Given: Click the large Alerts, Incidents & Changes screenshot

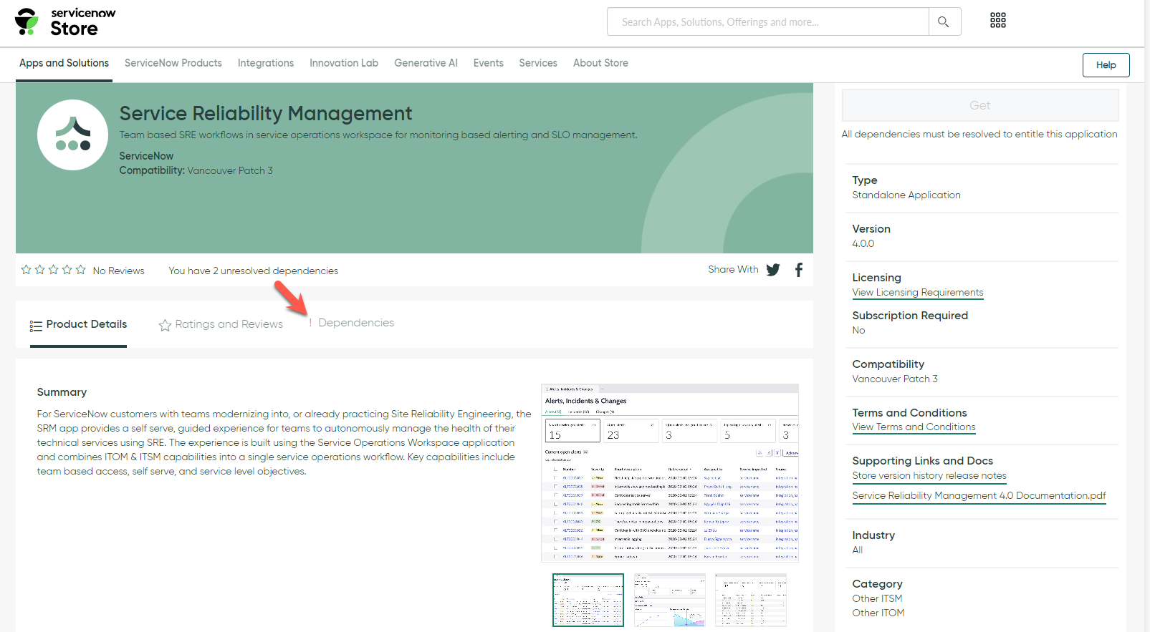Looking at the screenshot, I should click(670, 473).
